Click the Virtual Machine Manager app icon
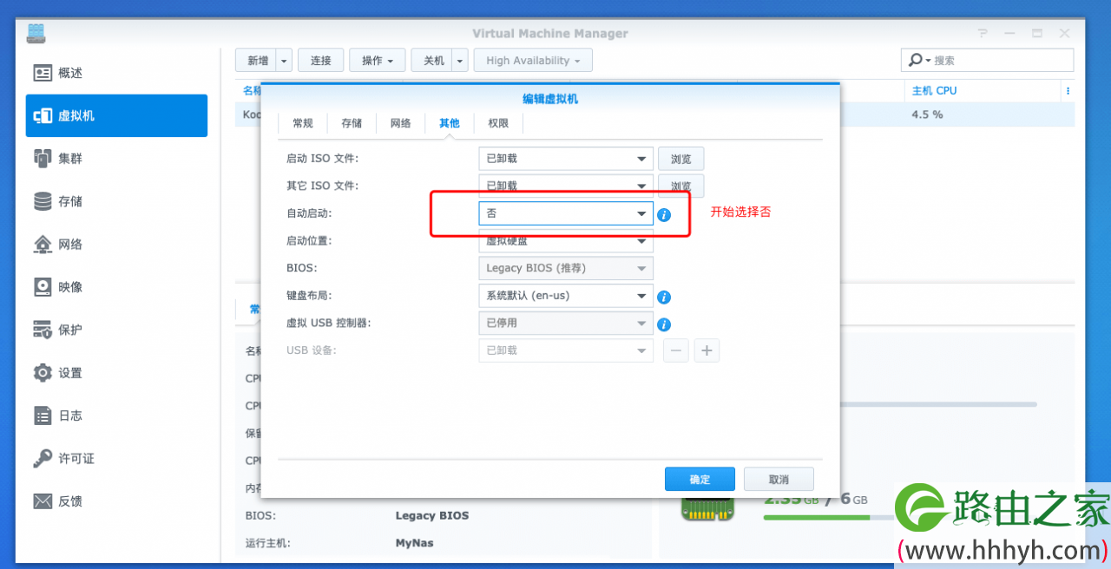Screen dimensions: 1111x569 (x=36, y=33)
